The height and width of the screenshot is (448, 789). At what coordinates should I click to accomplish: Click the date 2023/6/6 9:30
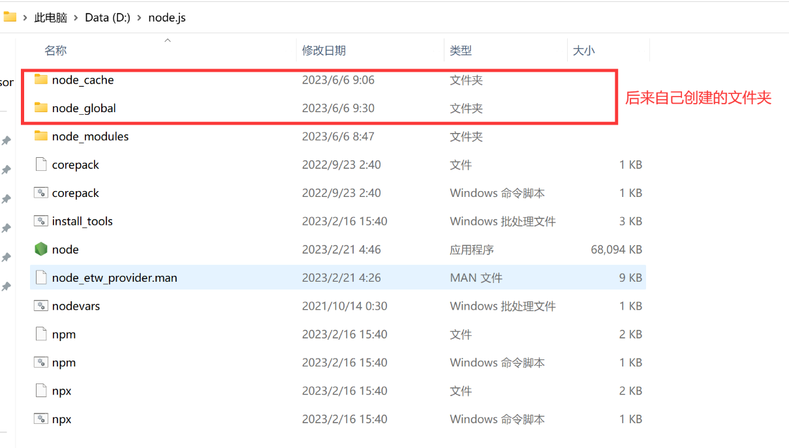[x=338, y=108]
